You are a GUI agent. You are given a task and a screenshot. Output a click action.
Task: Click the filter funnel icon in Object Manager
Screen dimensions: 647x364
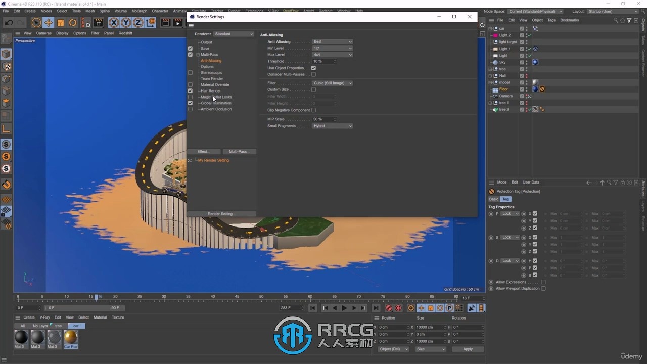coord(629,20)
